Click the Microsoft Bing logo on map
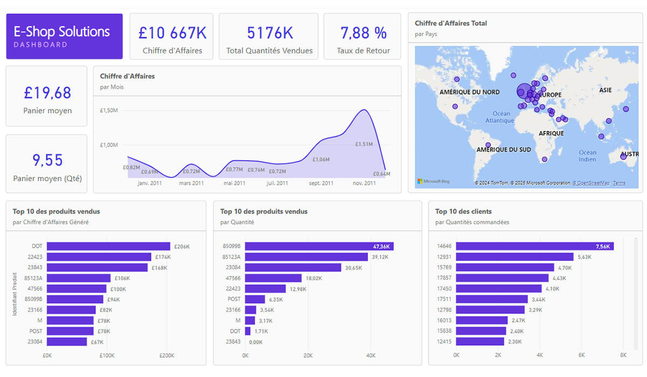Image resolution: width=647 pixels, height=377 pixels. (433, 181)
